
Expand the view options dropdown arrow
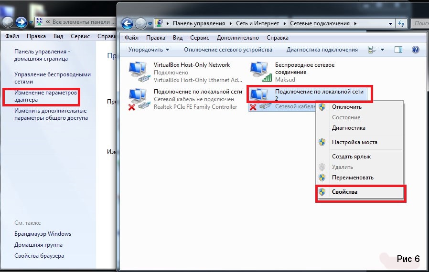(382, 50)
